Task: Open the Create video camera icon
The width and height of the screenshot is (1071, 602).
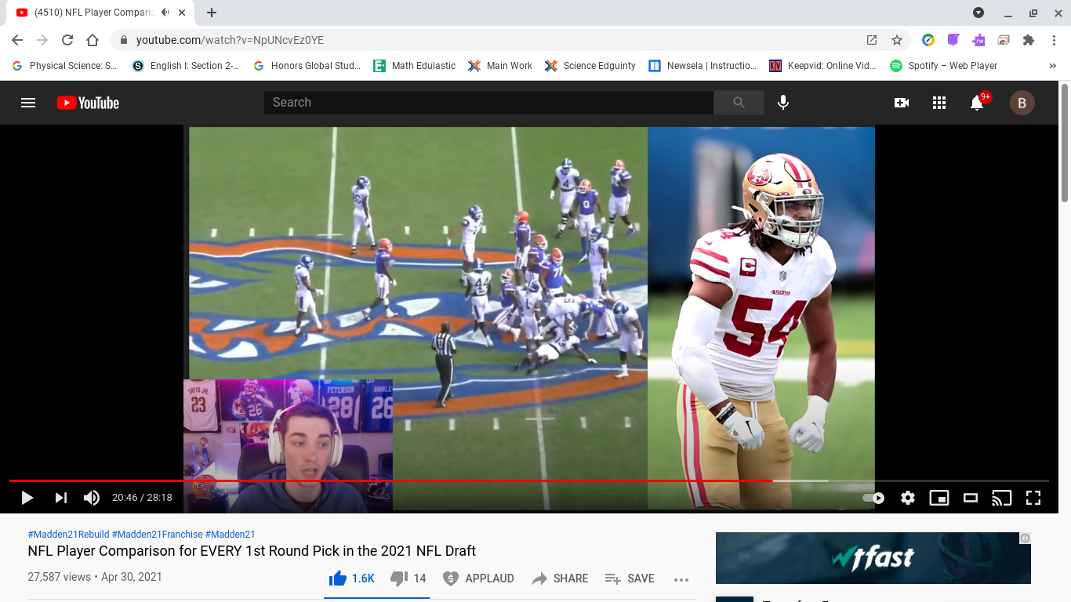Action: [x=902, y=103]
